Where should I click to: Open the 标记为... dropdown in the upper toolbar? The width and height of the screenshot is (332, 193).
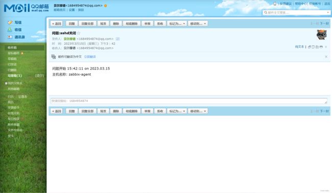click(x=177, y=23)
